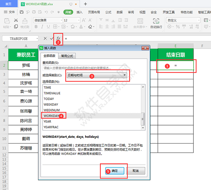This screenshot has width=211, height=190.
Task: Click the Percent style icon
Action: tap(178, 26)
